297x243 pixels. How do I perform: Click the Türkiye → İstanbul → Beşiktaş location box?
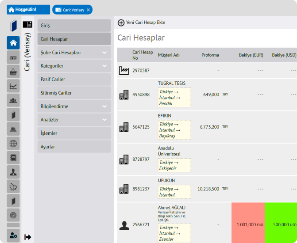(174, 130)
